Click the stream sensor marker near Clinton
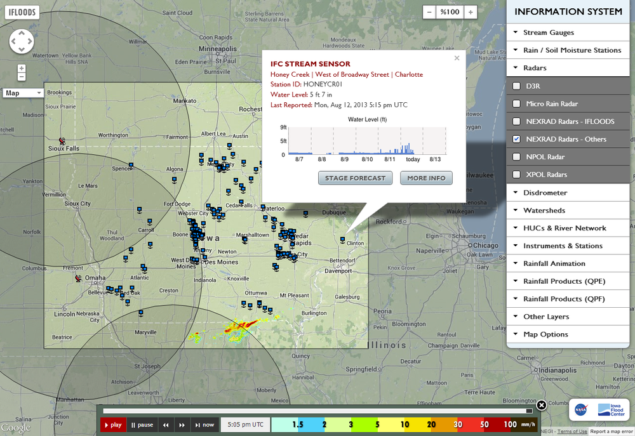The width and height of the screenshot is (635, 436). 343,240
